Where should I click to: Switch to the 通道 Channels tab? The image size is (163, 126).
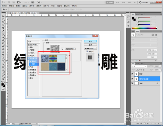click(x=138, y=64)
